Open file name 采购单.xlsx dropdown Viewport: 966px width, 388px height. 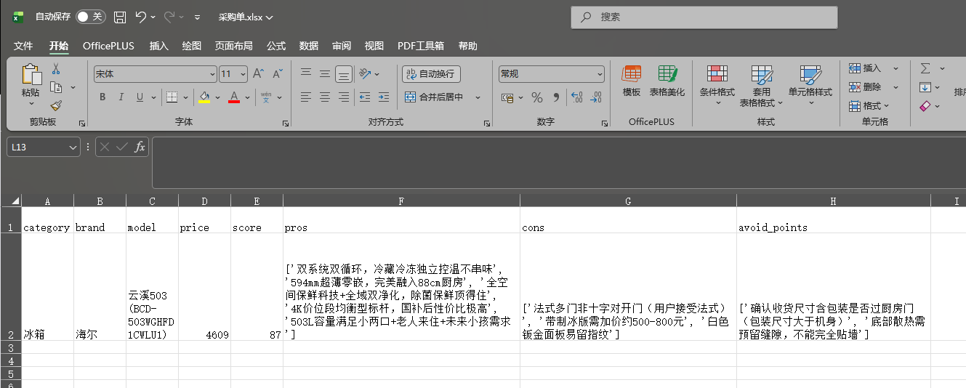(x=246, y=17)
